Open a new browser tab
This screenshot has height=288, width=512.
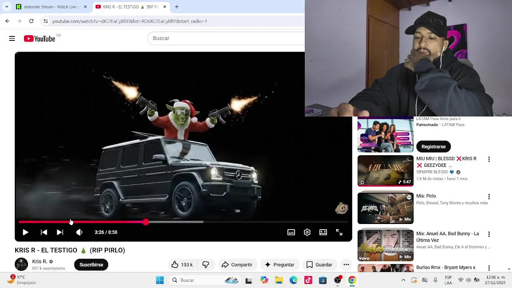[x=177, y=7]
